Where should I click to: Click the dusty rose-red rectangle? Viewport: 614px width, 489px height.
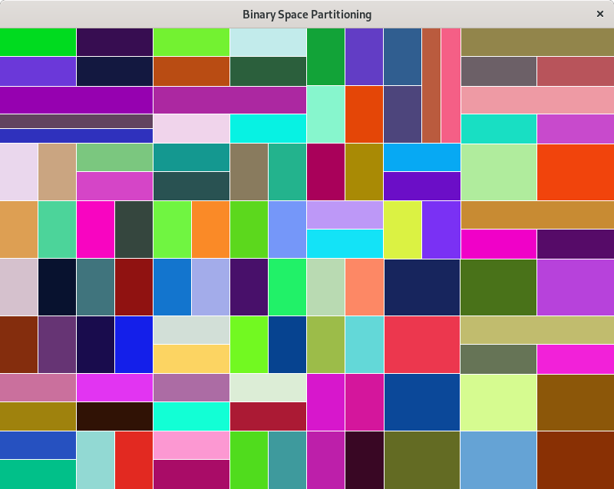click(x=576, y=71)
